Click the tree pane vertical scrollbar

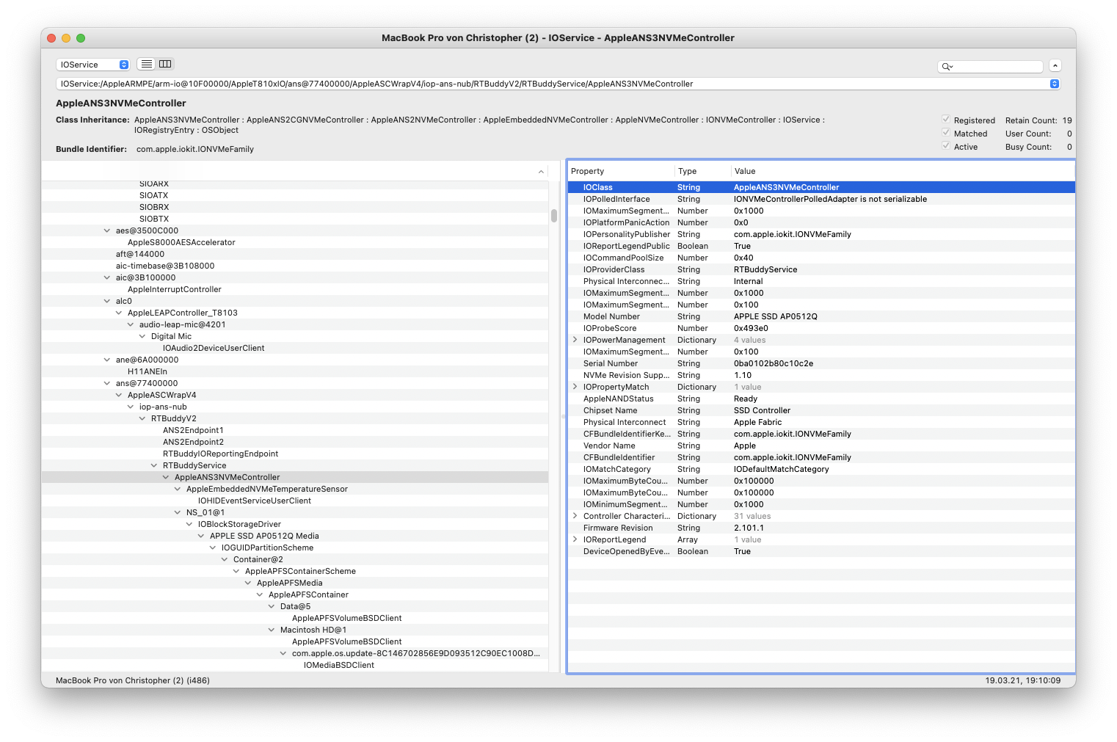point(554,216)
